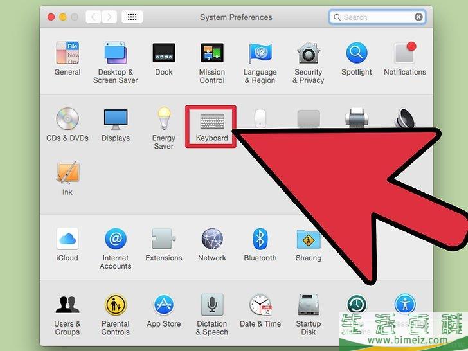Open Spotlight preferences
Viewport: 468px width, 351px height.
coord(357,59)
